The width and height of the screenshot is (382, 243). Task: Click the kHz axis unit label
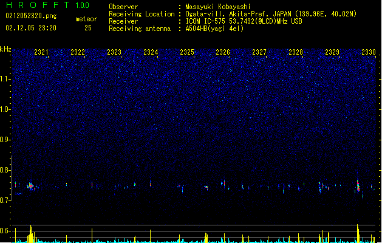pyautogui.click(x=5, y=49)
